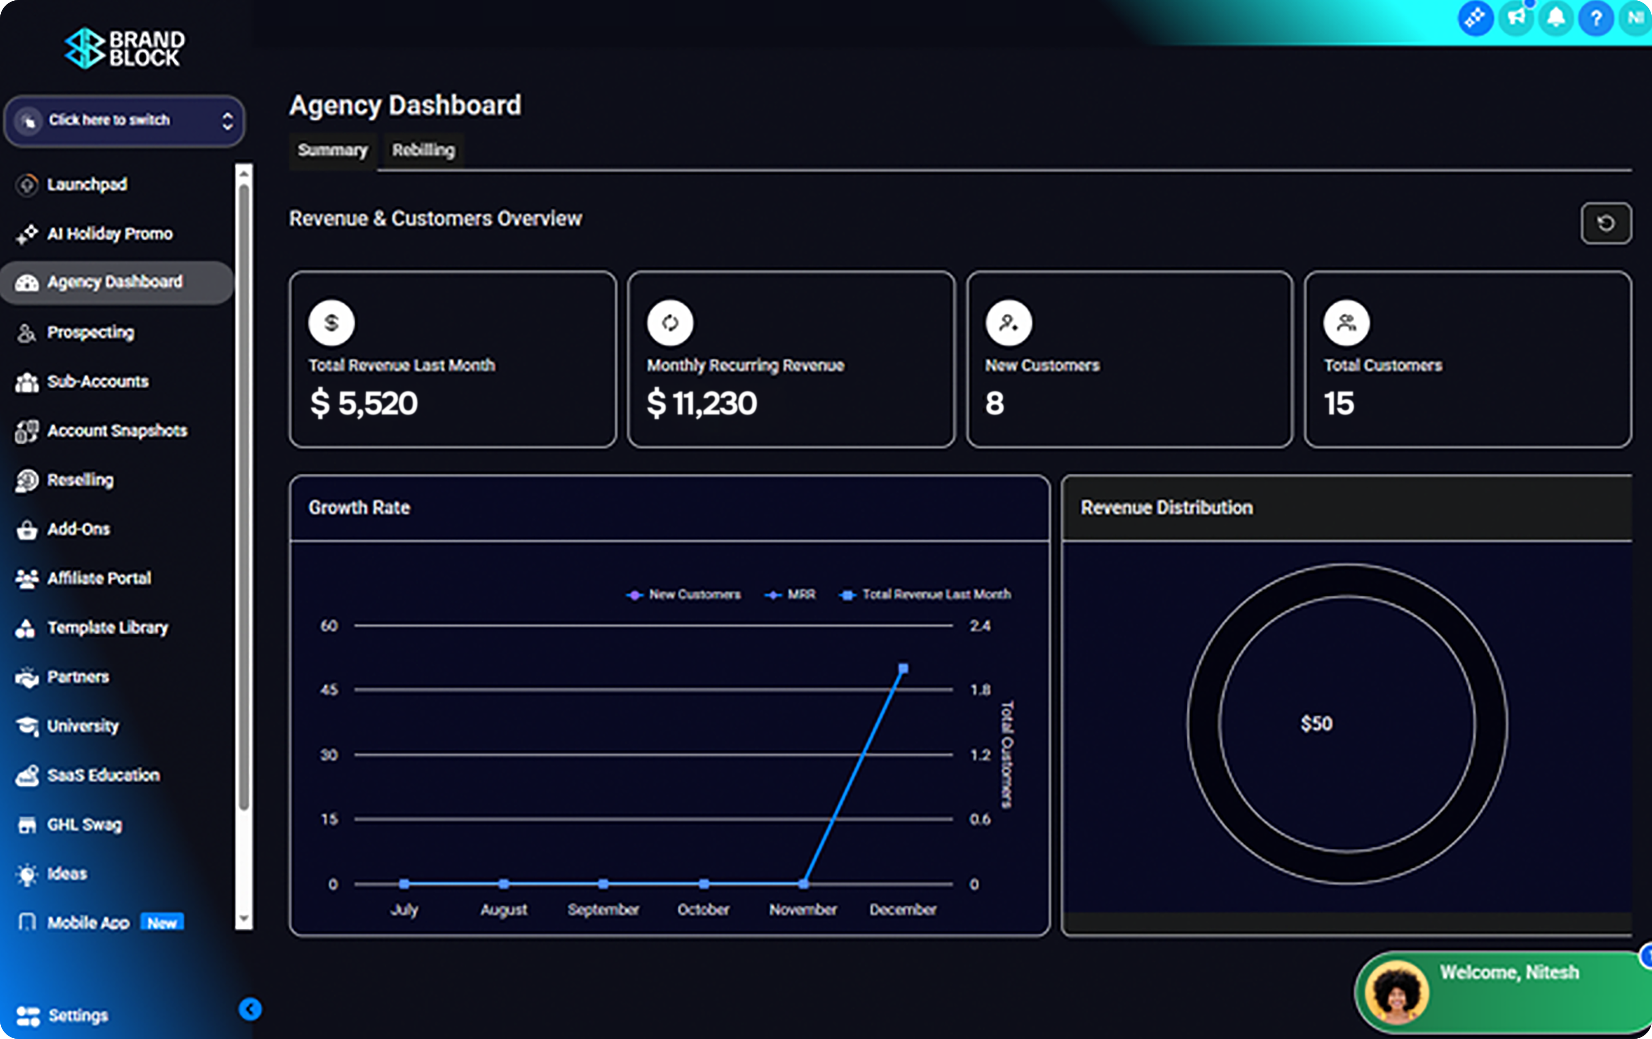Open the 'Click here to switch' account dropdown

124,121
